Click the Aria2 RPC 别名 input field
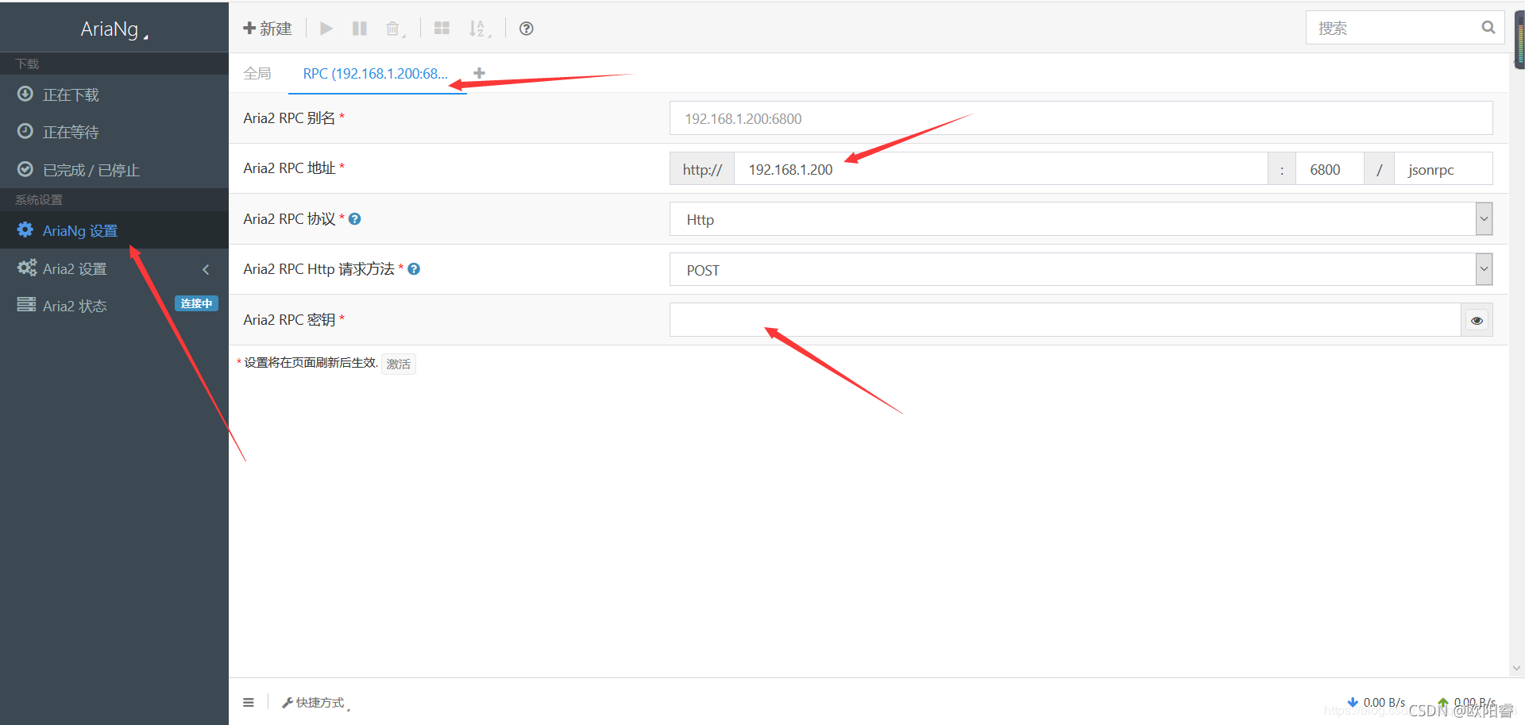The width and height of the screenshot is (1525, 725). [1081, 118]
